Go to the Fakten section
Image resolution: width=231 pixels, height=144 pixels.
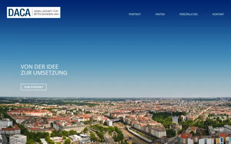(160, 14)
